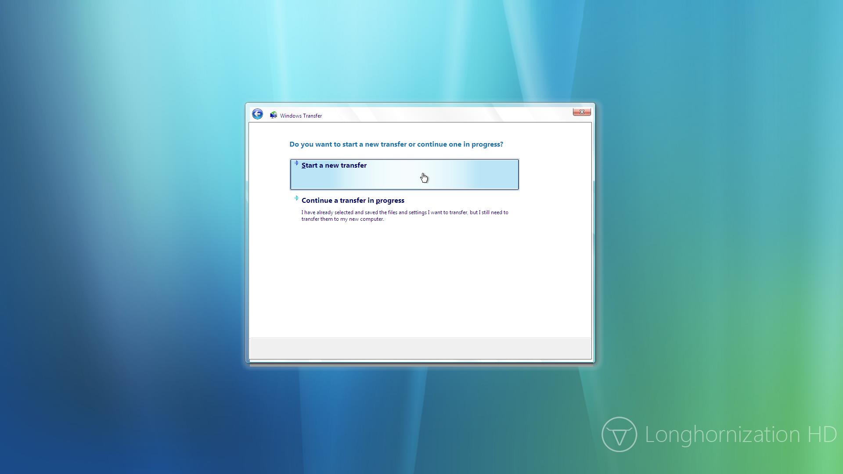Click the word 'progress' in the Continue option

coord(390,201)
